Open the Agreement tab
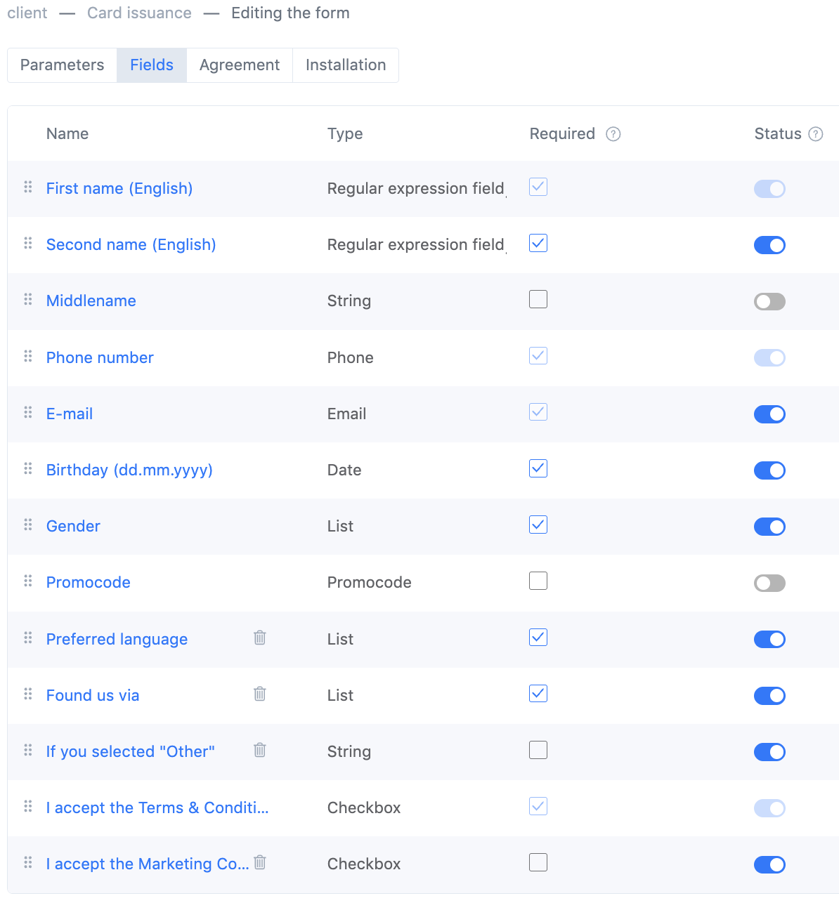The width and height of the screenshot is (839, 903). click(240, 65)
